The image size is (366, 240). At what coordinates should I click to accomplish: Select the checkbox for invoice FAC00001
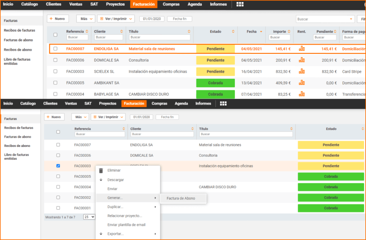[58, 208]
